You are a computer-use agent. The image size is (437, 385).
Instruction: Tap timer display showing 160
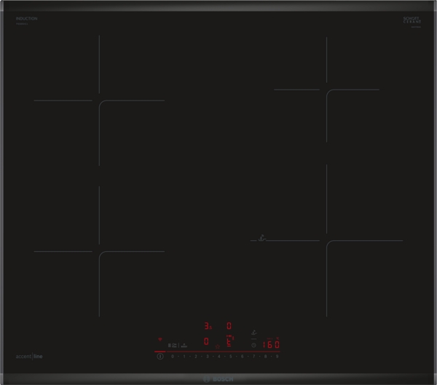(271, 345)
